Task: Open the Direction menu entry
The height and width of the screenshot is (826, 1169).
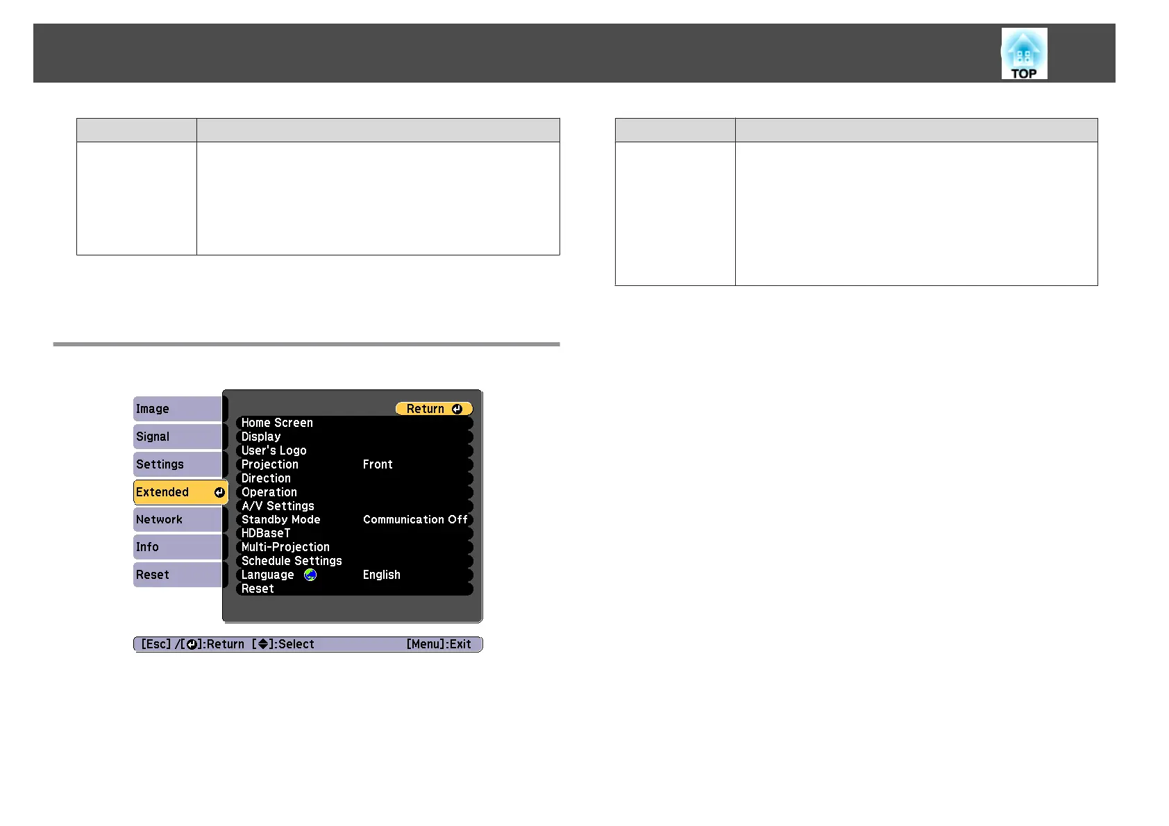Action: point(355,478)
